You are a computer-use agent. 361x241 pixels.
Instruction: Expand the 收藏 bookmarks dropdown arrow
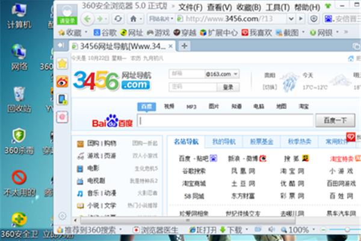click(x=86, y=31)
